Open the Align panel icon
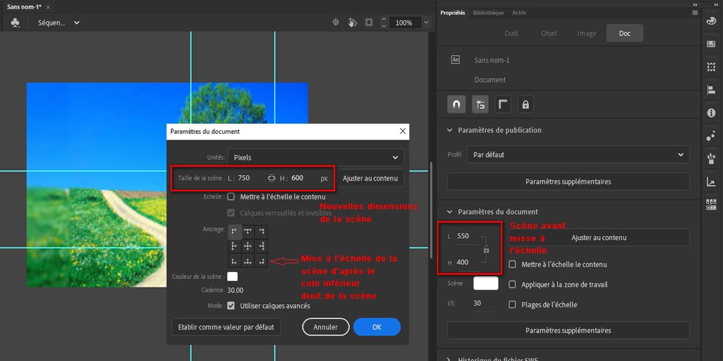The height and width of the screenshot is (361, 723). [x=711, y=90]
